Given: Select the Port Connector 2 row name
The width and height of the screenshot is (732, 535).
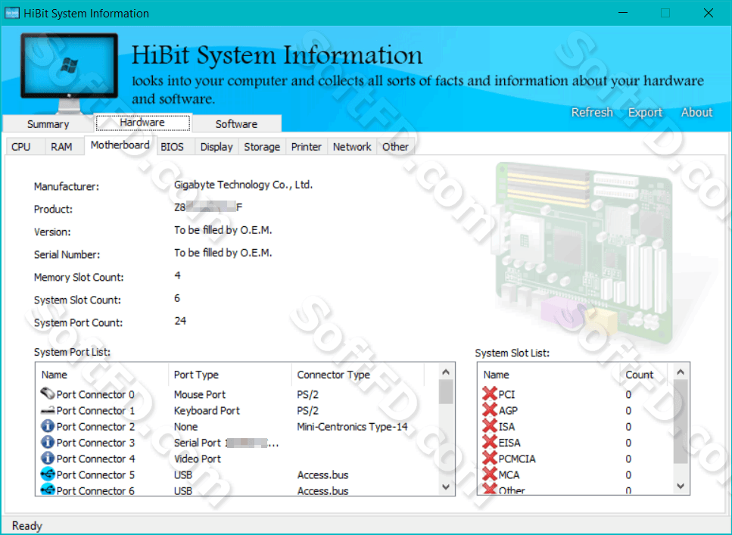Looking at the screenshot, I should (x=95, y=427).
